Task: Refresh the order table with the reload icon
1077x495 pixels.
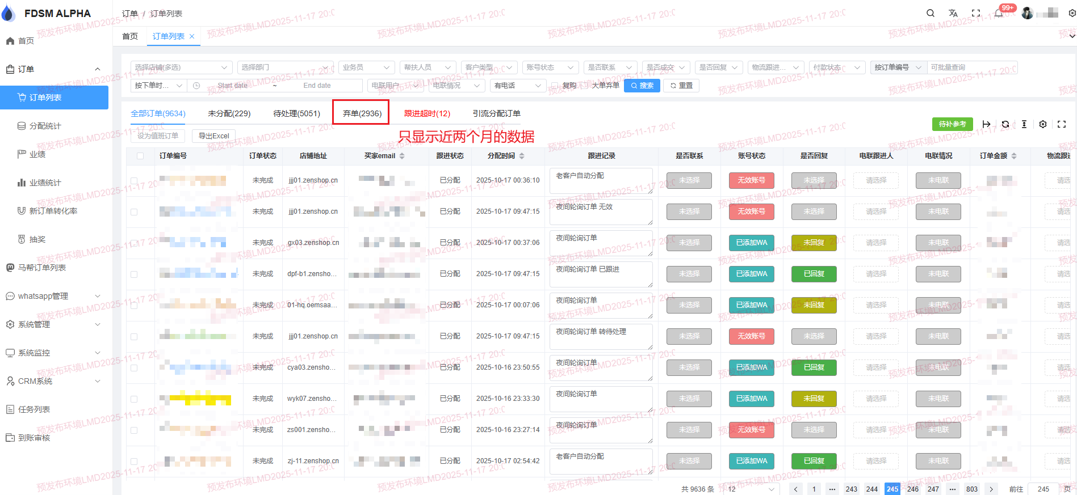Action: click(x=1005, y=124)
